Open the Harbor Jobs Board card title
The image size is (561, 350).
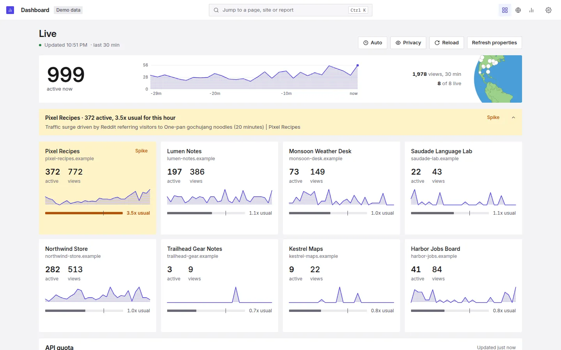click(x=436, y=249)
